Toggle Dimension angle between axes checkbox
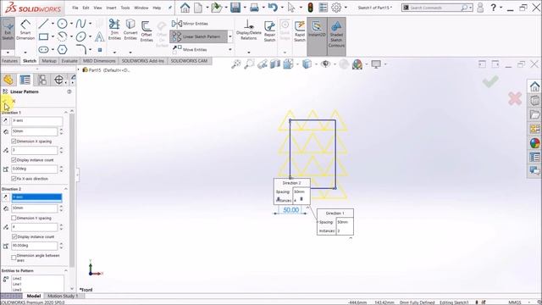 14,258
